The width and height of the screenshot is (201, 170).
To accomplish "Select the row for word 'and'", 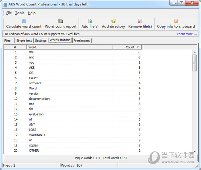I will pyautogui.click(x=73, y=57).
